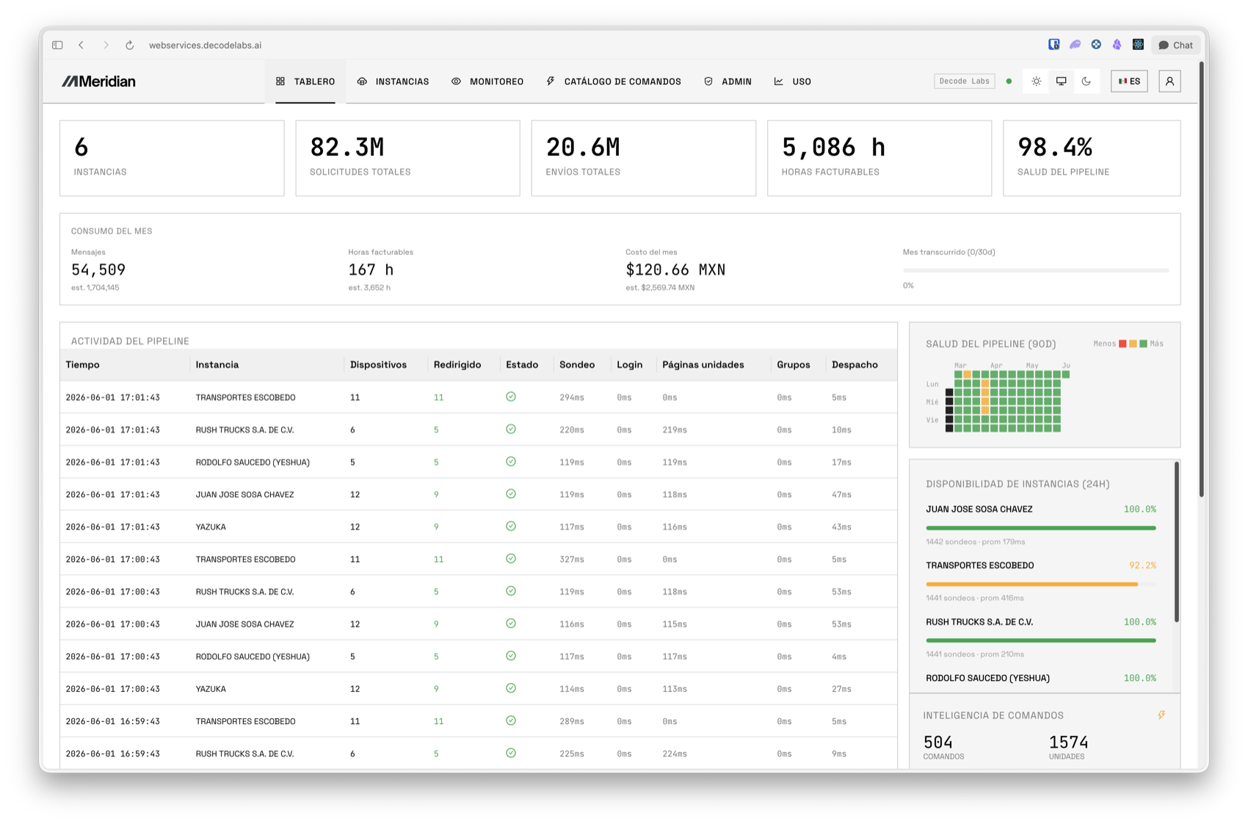
Task: Open Catálogo de Comandos
Action: pyautogui.click(x=614, y=82)
